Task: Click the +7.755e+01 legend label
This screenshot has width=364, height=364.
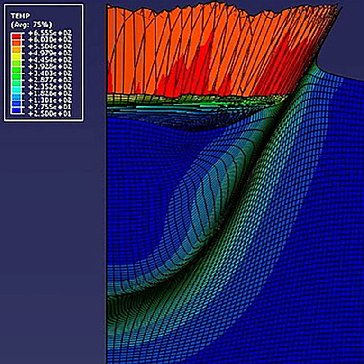Action: 50,107
